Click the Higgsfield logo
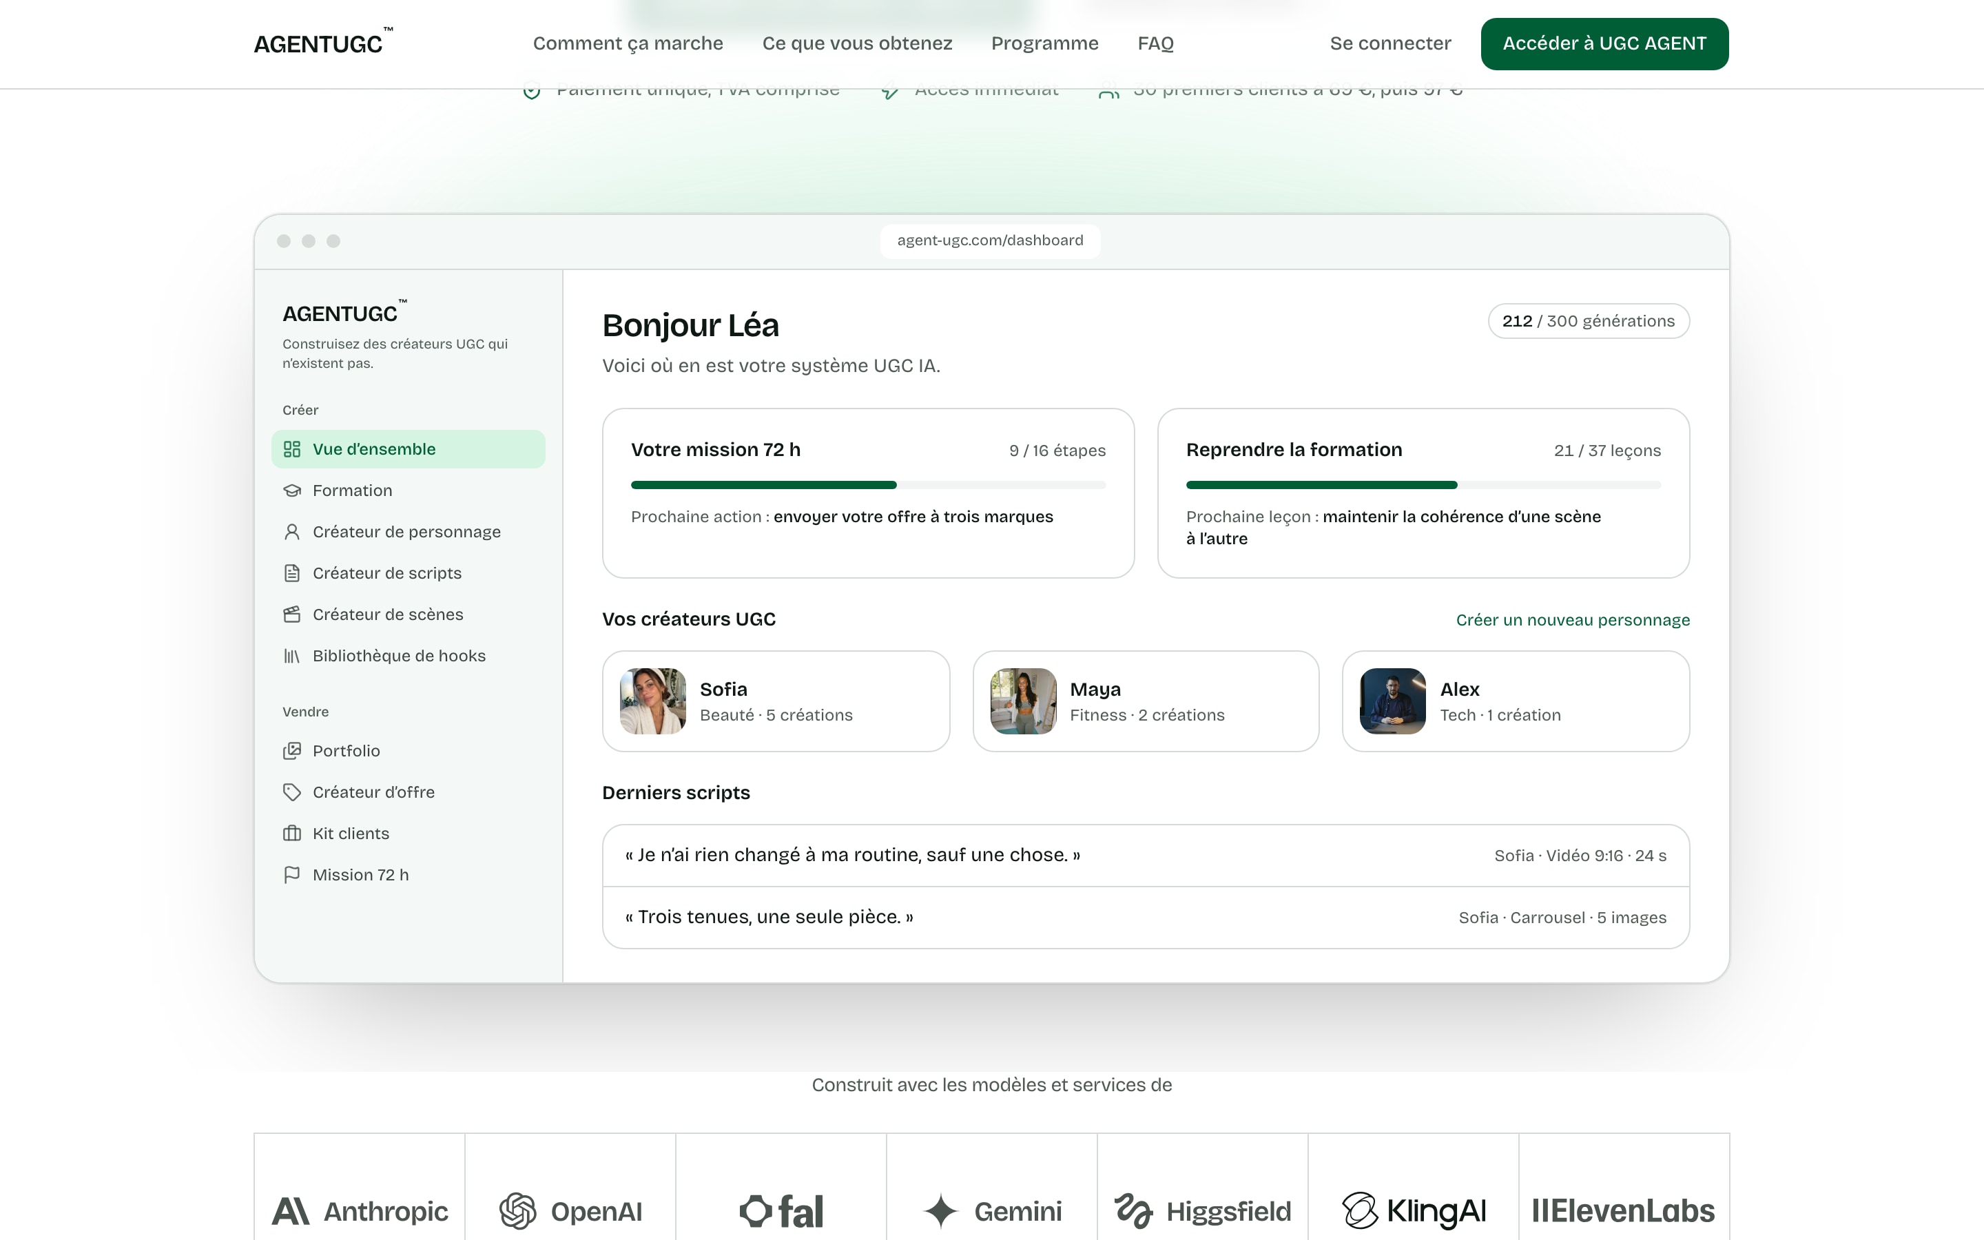The width and height of the screenshot is (1984, 1240). 1203,1211
